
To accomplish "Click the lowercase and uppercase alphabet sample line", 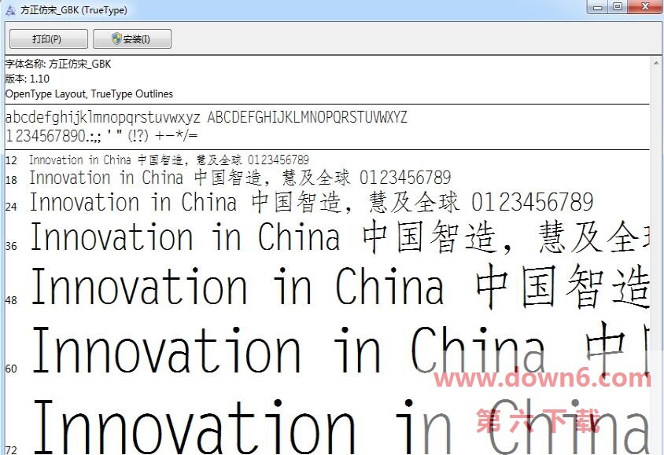I will click(x=206, y=117).
